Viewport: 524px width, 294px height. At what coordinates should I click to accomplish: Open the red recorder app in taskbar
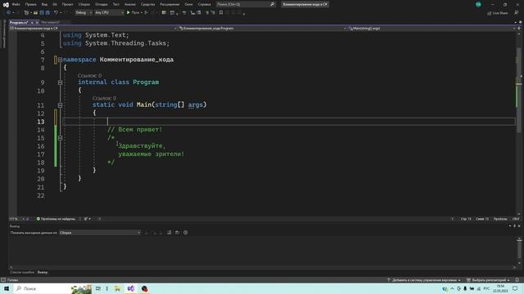(144, 288)
